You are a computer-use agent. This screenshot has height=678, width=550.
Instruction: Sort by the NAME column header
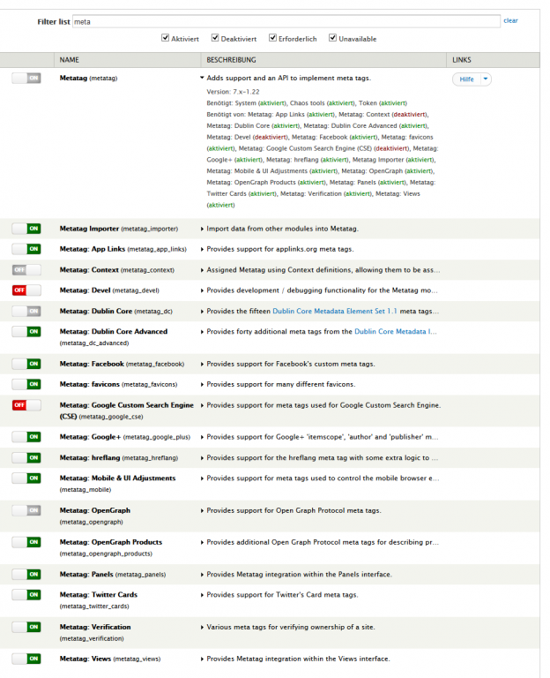tap(69, 60)
